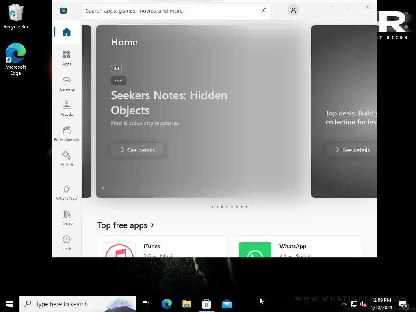Open the Windows Start menu

pos(10,304)
